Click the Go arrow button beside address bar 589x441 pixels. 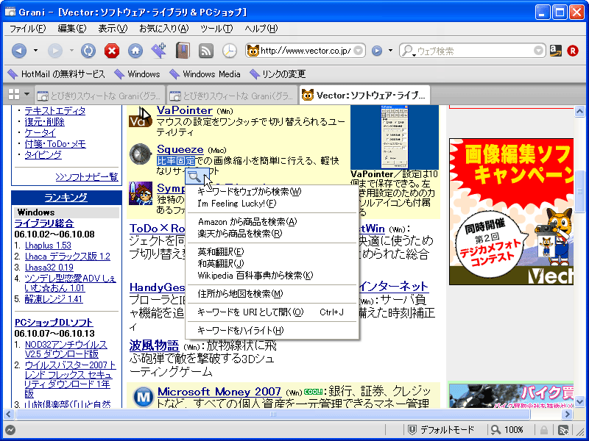tap(377, 51)
